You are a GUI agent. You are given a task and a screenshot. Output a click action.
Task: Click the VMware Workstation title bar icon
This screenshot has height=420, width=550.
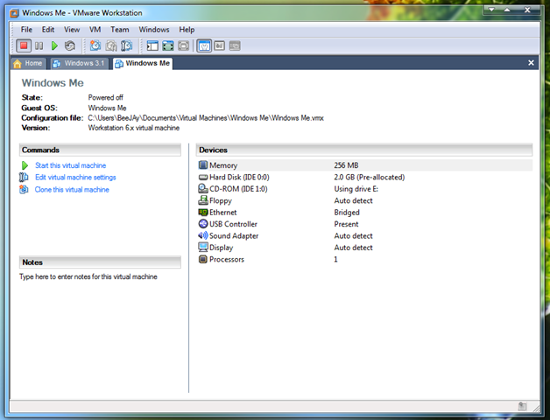click(14, 13)
